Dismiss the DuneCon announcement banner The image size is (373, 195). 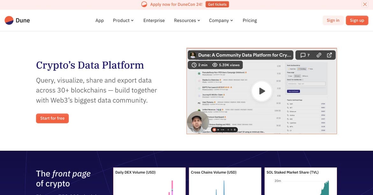click(365, 4)
